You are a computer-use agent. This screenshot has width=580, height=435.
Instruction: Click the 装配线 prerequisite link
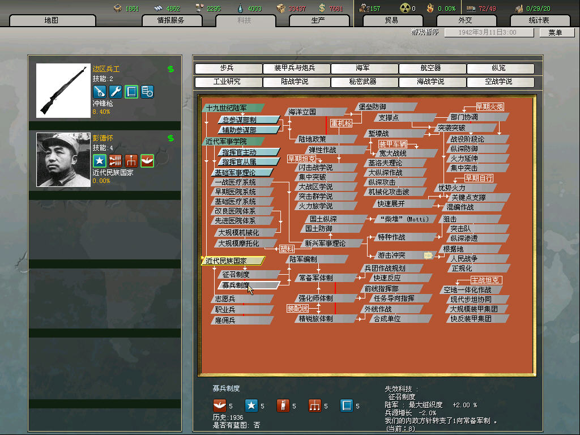coord(297,308)
